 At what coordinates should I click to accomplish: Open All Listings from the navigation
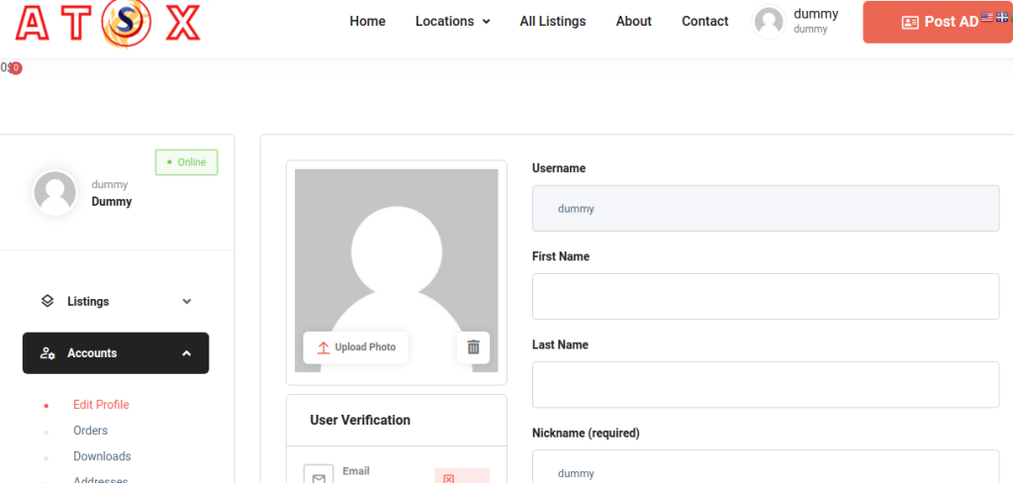[552, 22]
